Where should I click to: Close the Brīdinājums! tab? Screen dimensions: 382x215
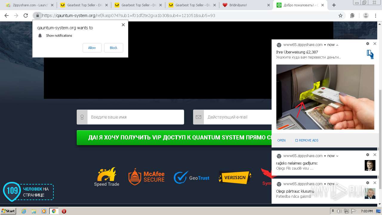tap(268, 5)
